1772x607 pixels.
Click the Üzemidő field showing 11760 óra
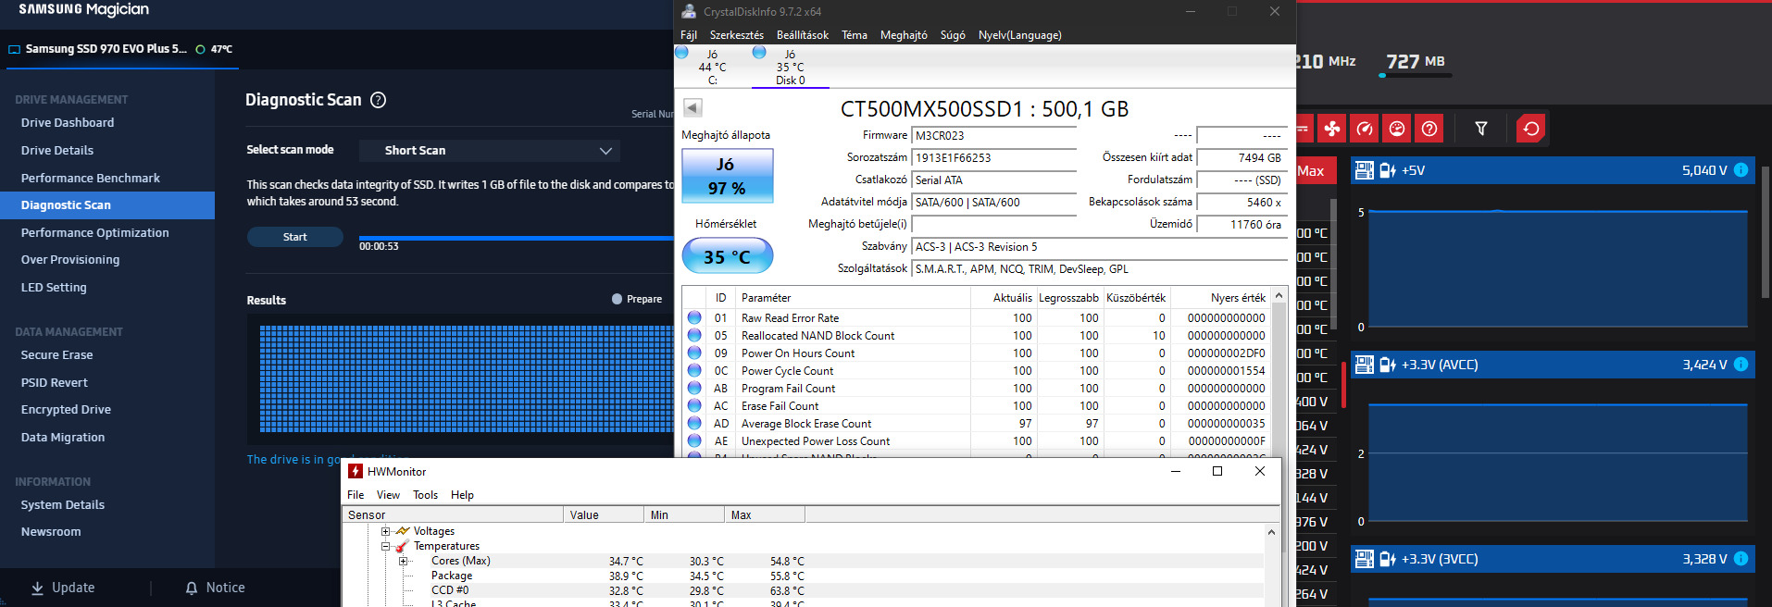click(x=1242, y=225)
